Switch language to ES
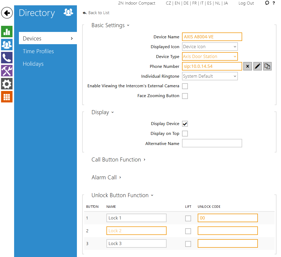This screenshot has width=281, height=257. tap(209, 3)
